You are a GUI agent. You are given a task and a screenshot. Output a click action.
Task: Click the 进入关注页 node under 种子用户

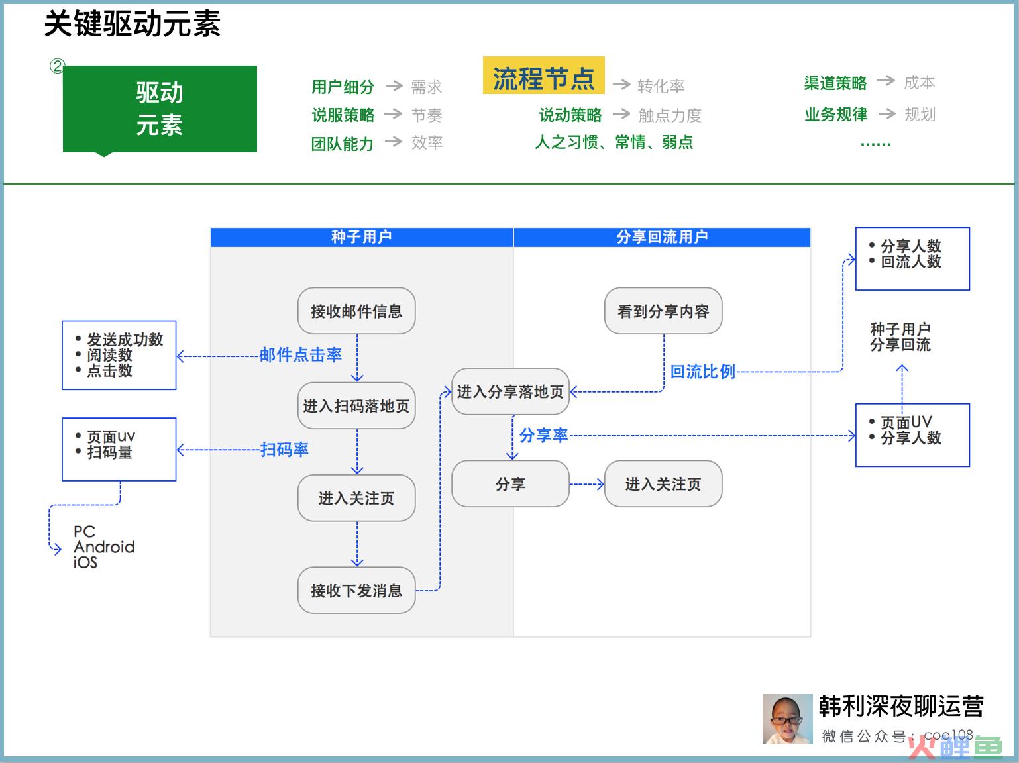[x=356, y=498]
